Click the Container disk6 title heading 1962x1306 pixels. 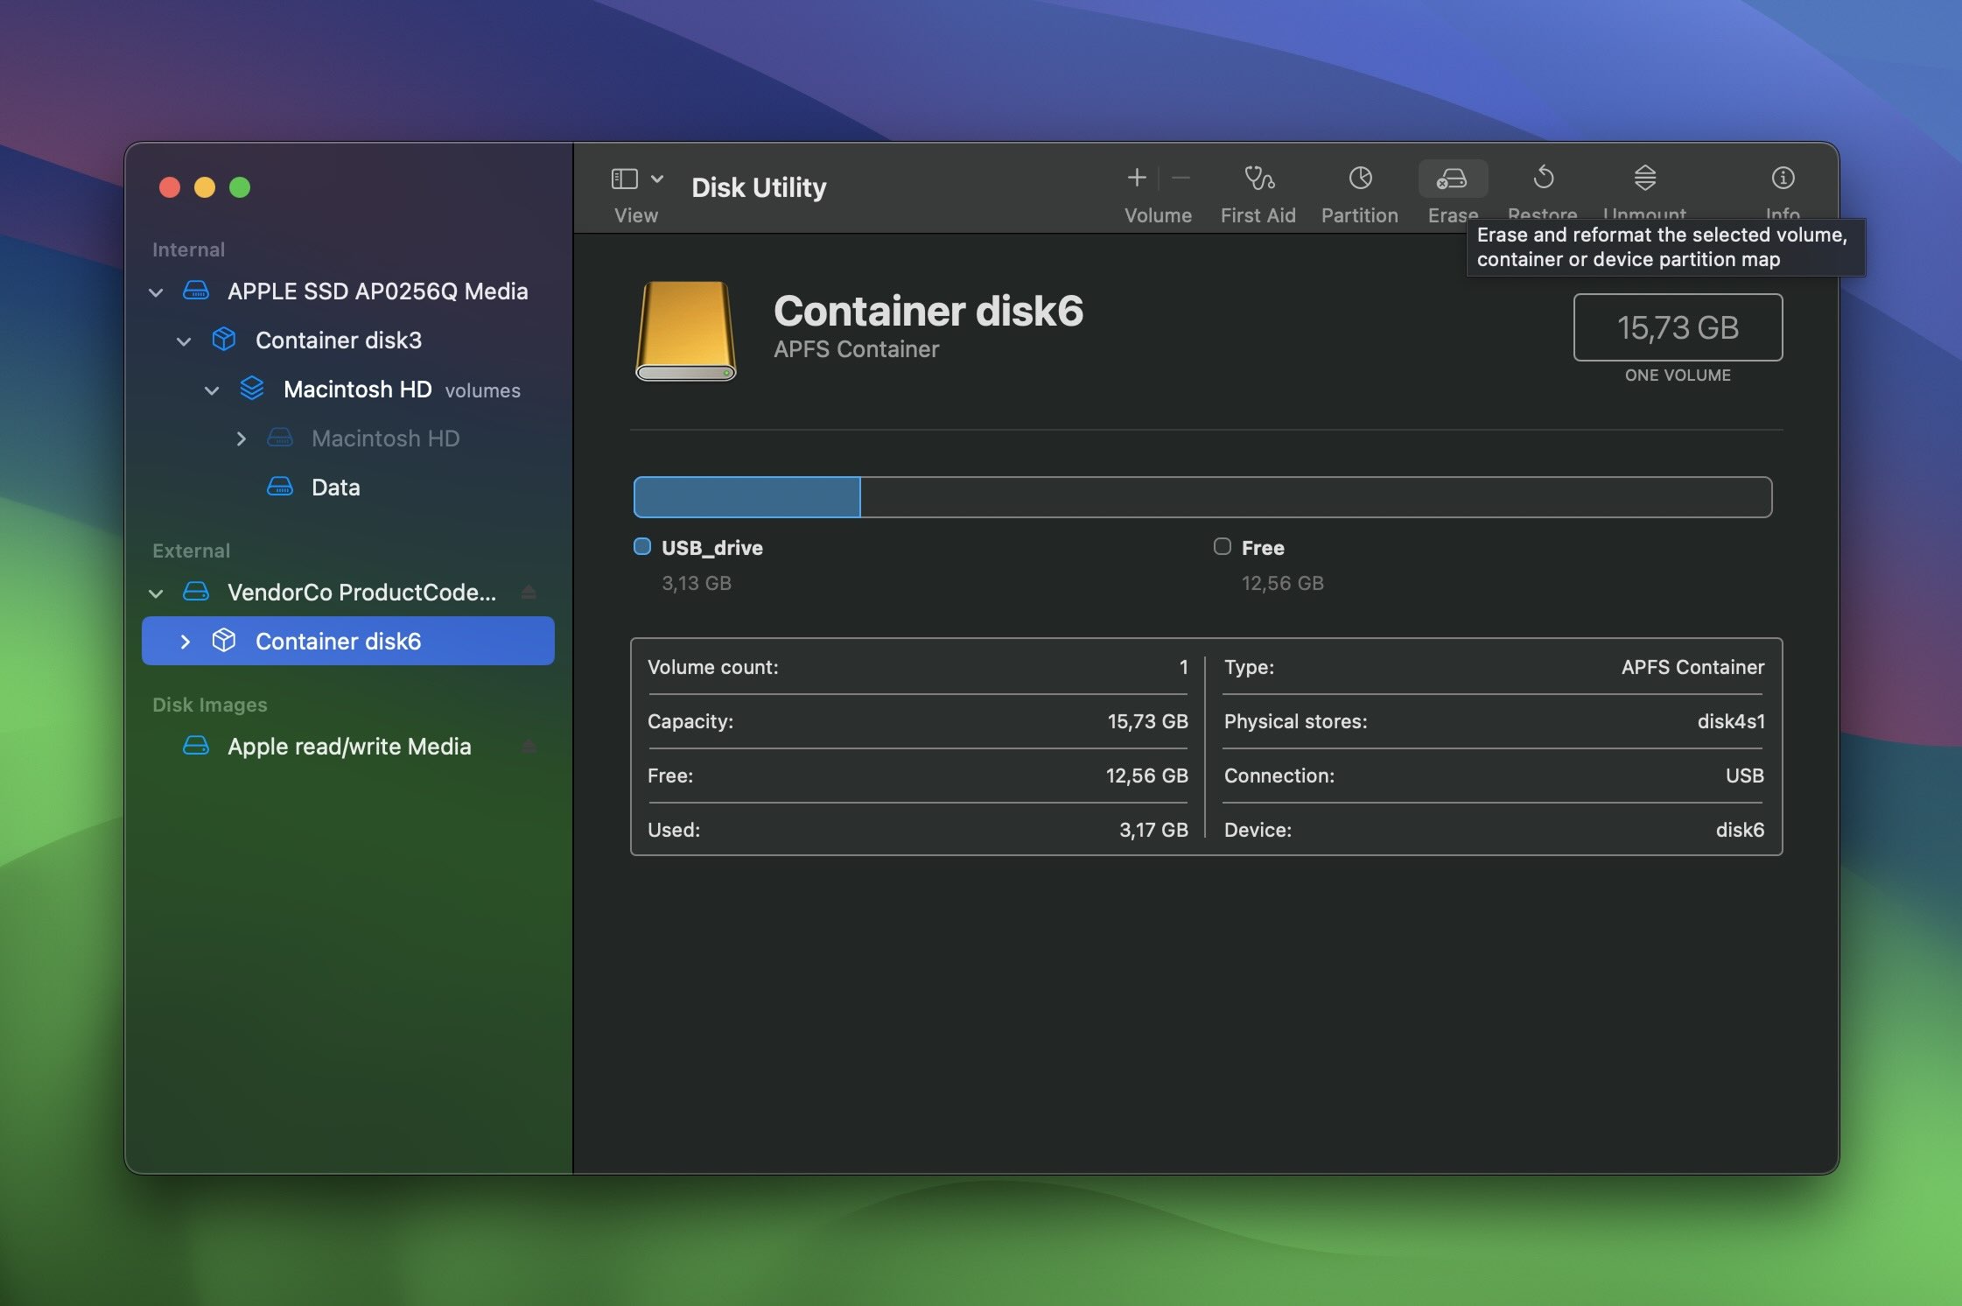click(928, 311)
